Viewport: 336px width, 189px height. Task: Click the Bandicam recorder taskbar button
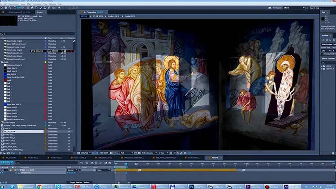[x=272, y=187]
